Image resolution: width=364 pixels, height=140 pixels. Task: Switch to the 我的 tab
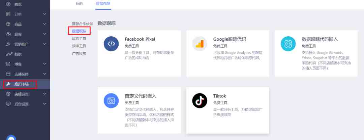(79, 3)
